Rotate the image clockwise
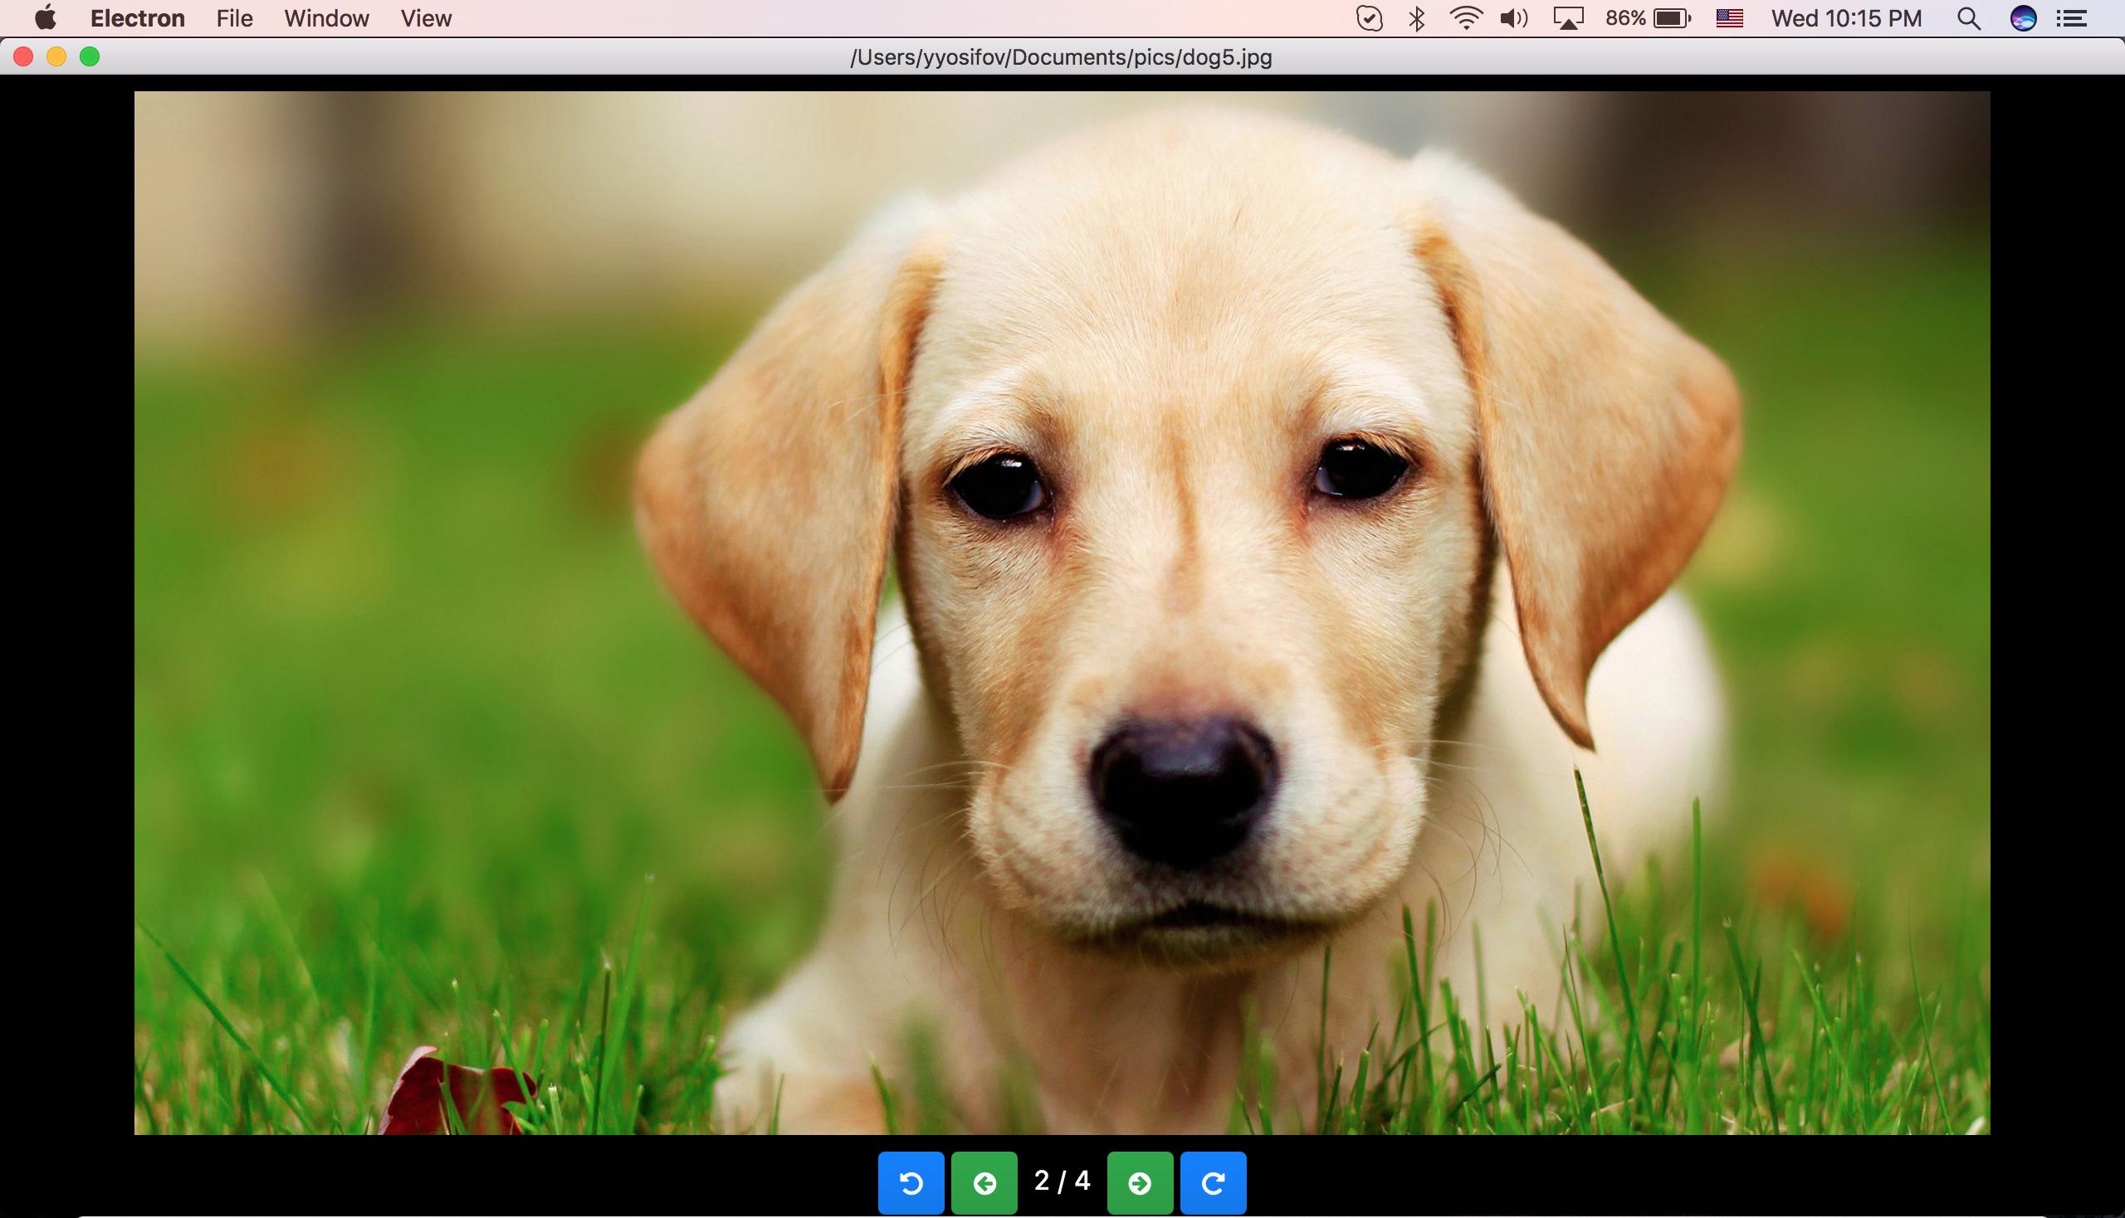2125x1218 pixels. coord(1214,1183)
